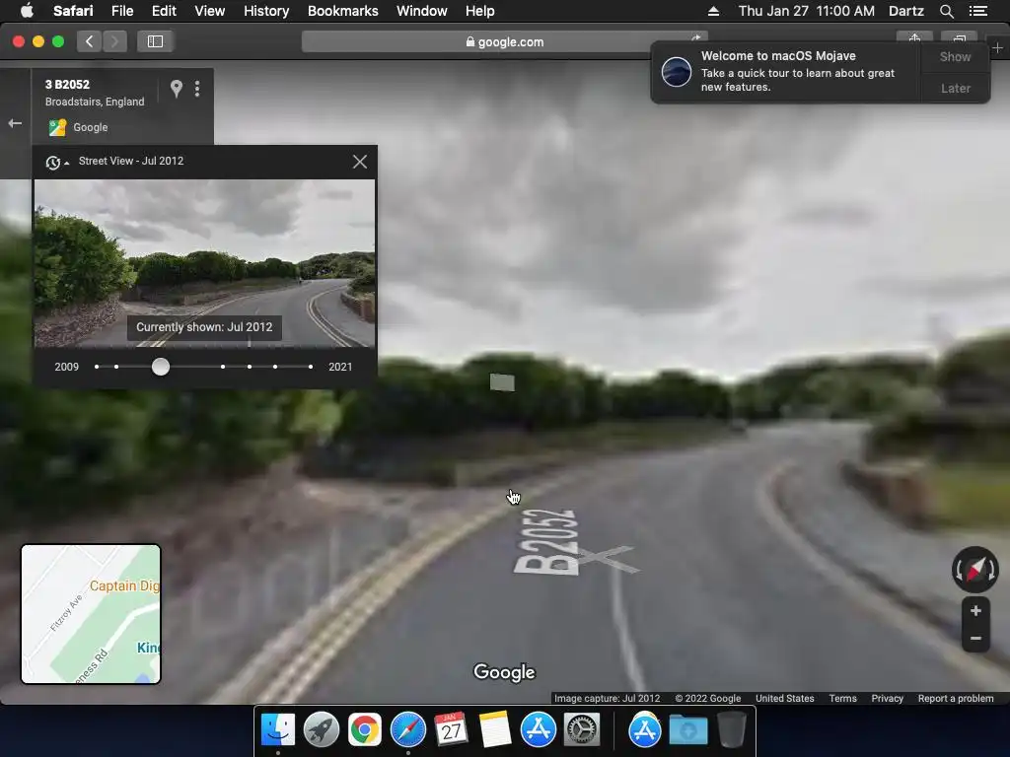Open Notification Center list icon
The height and width of the screenshot is (757, 1010).
(978, 11)
